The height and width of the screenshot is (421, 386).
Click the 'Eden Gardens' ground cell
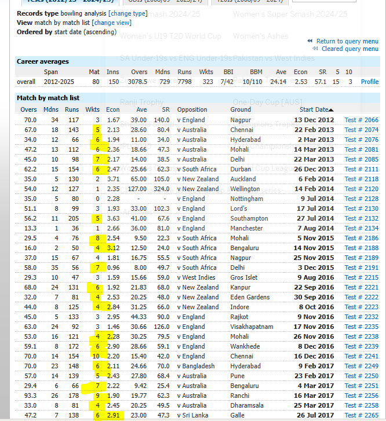pos(250,297)
